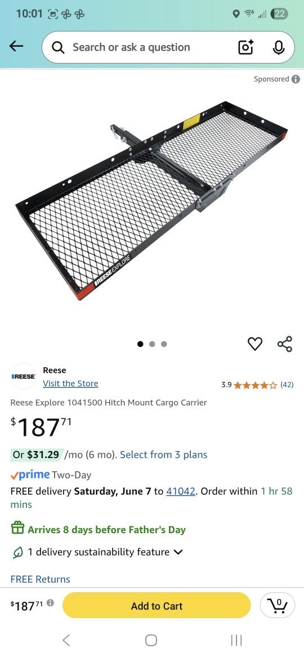
Task: Expand delivery sustainability feature chevron
Action: pos(178,552)
